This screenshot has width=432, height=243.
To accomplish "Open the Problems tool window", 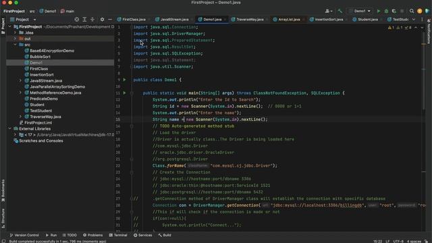I will pos(93,236).
